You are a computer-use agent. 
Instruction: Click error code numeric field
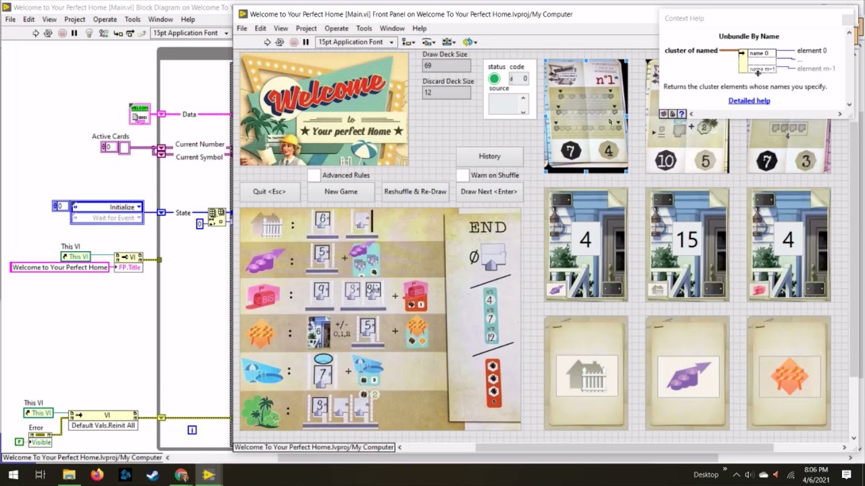coord(519,79)
